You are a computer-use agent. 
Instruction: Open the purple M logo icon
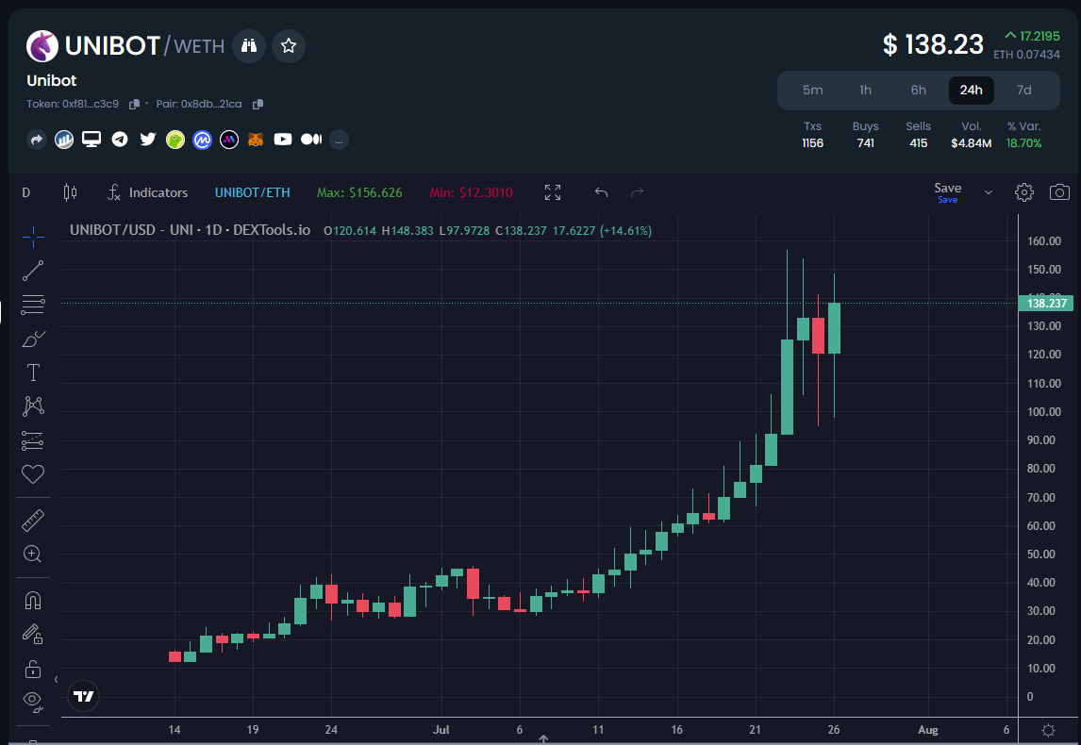(229, 140)
